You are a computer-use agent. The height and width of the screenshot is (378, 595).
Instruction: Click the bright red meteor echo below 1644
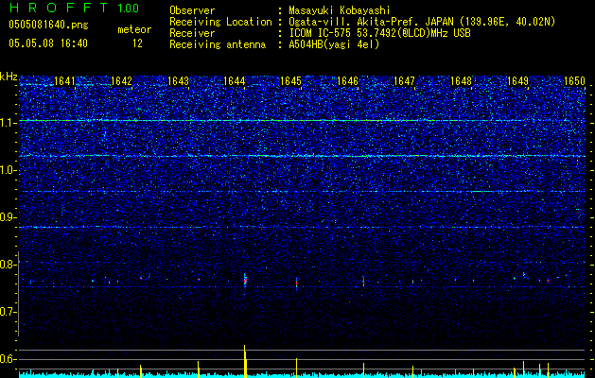pyautogui.click(x=245, y=280)
